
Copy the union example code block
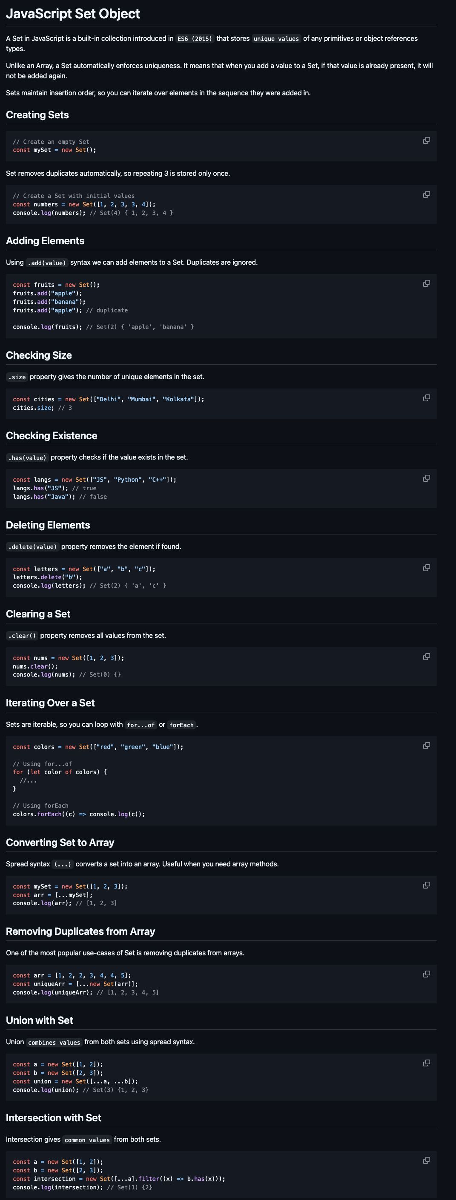[x=426, y=1063]
